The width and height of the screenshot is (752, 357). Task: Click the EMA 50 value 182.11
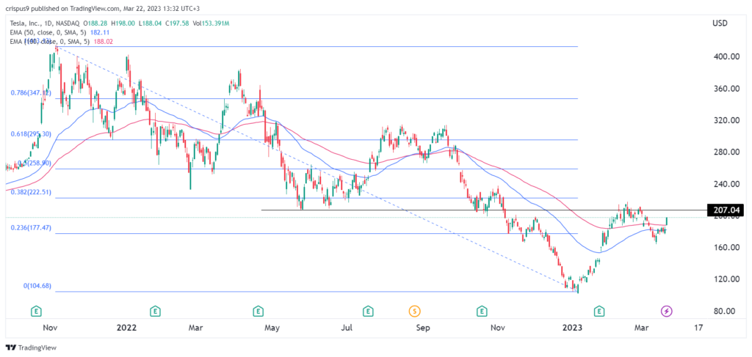[101, 32]
